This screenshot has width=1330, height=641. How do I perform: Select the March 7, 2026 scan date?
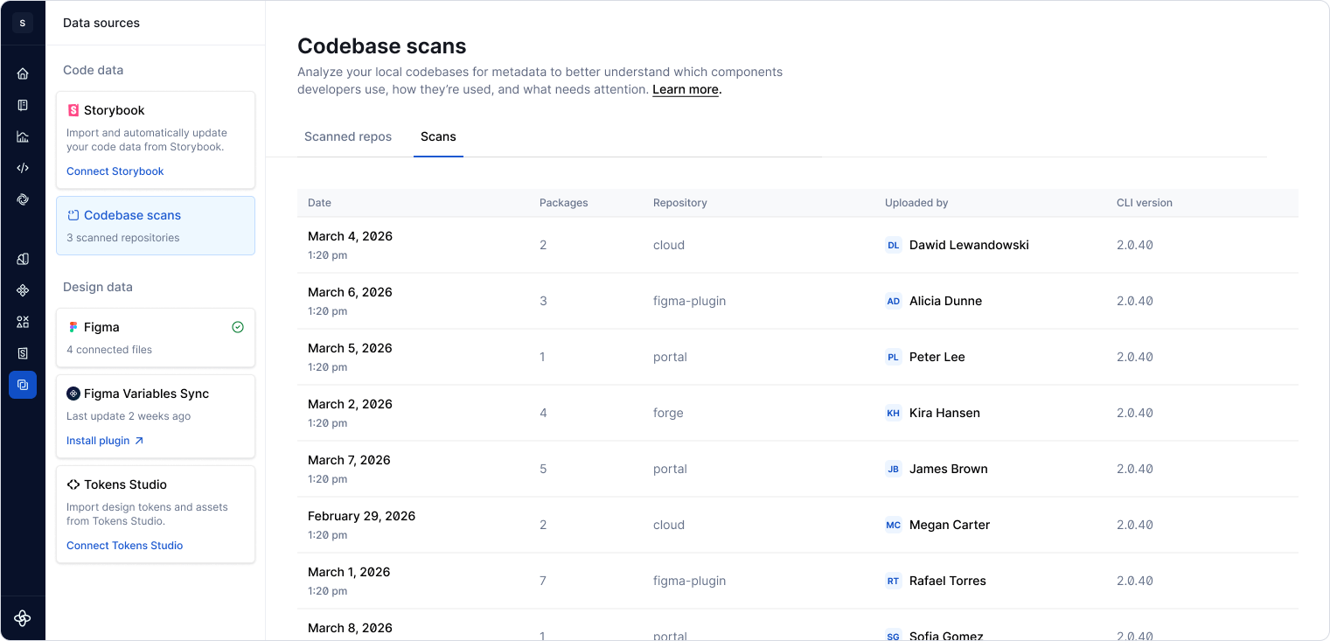click(349, 460)
